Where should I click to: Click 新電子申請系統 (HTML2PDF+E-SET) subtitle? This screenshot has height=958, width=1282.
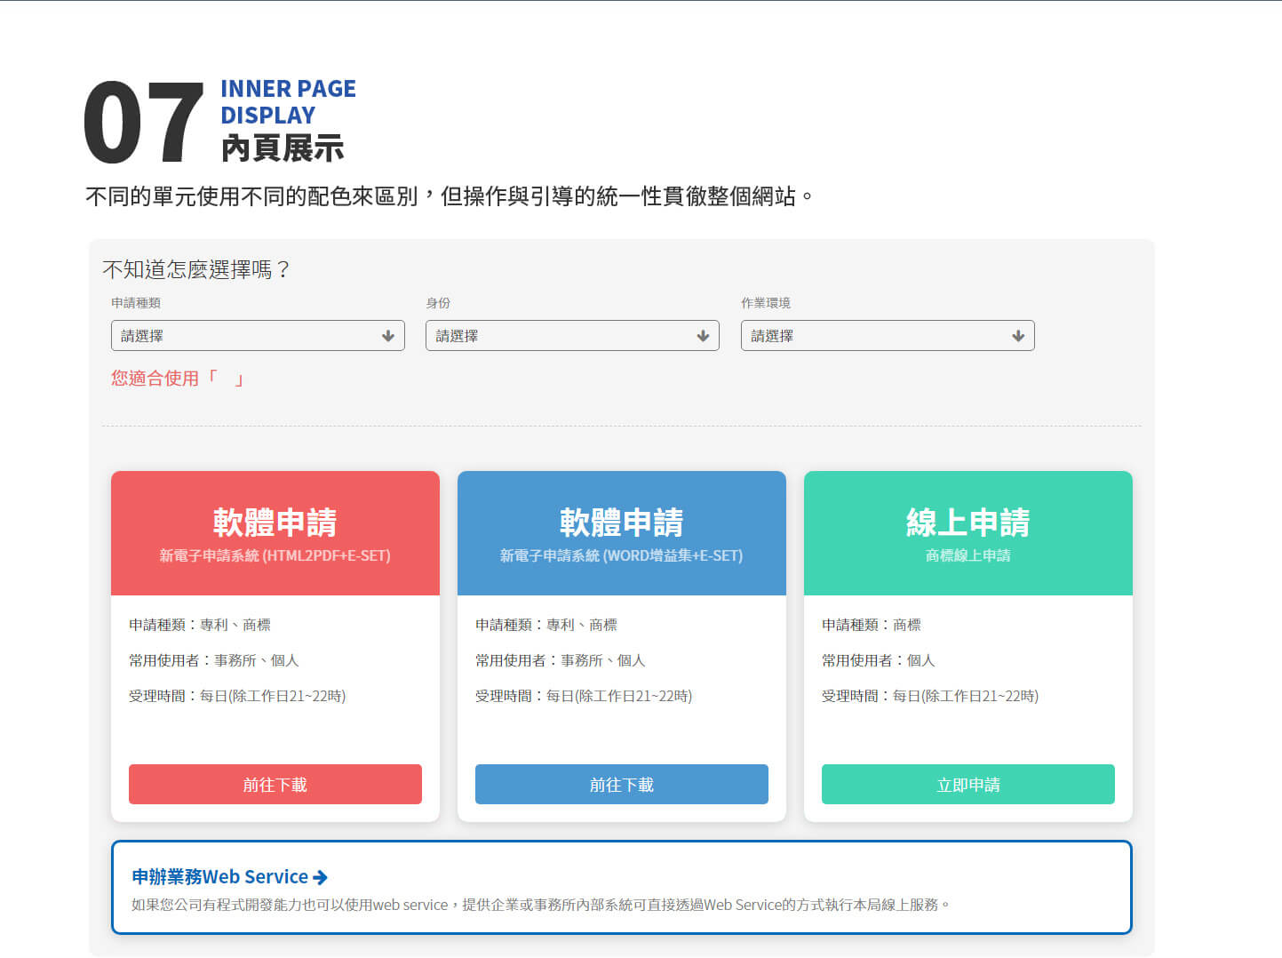click(275, 556)
